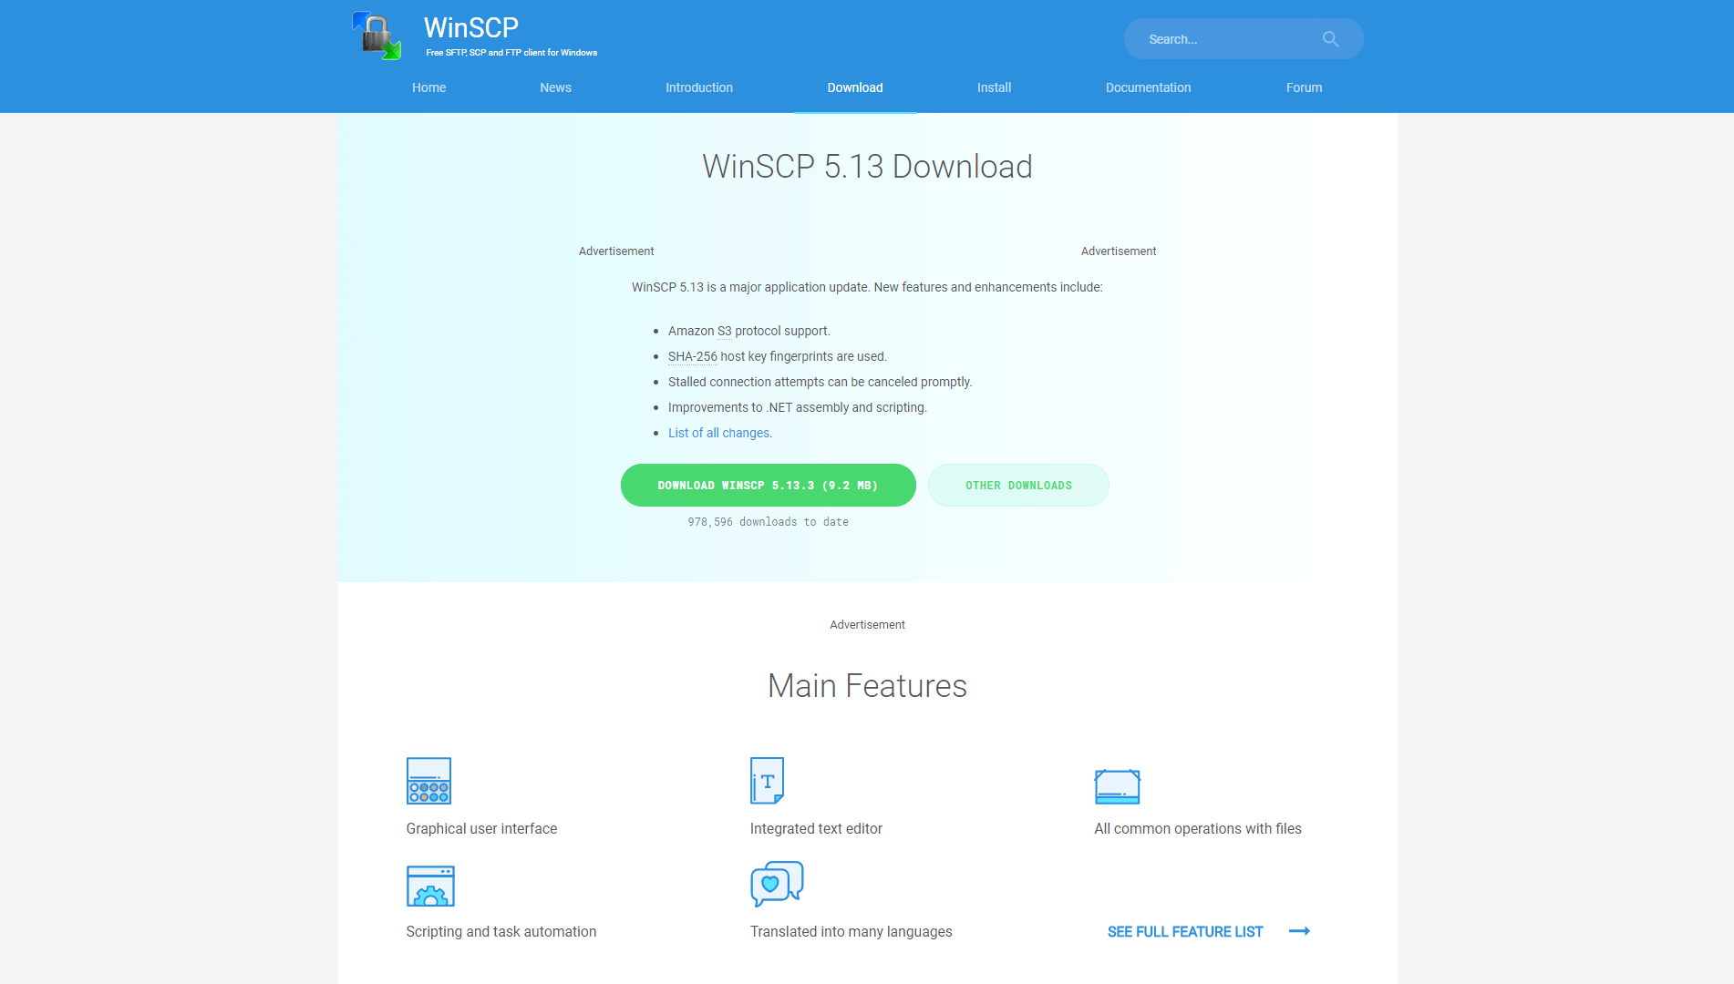
Task: Click 'Translated into many languages' label
Action: tap(851, 931)
